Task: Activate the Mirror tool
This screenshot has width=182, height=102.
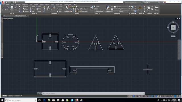Action: 32,9
